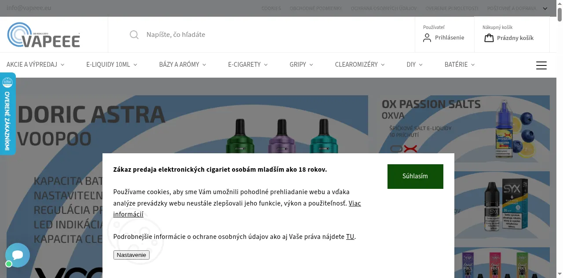Open Poštovné a doprava link
The width and height of the screenshot is (563, 278).
pos(512,8)
